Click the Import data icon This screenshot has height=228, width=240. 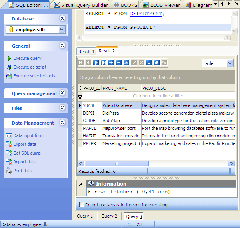(x=9, y=162)
